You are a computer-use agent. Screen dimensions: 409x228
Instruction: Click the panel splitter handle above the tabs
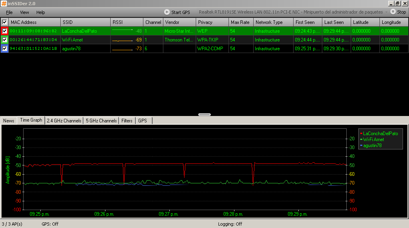coord(204,114)
